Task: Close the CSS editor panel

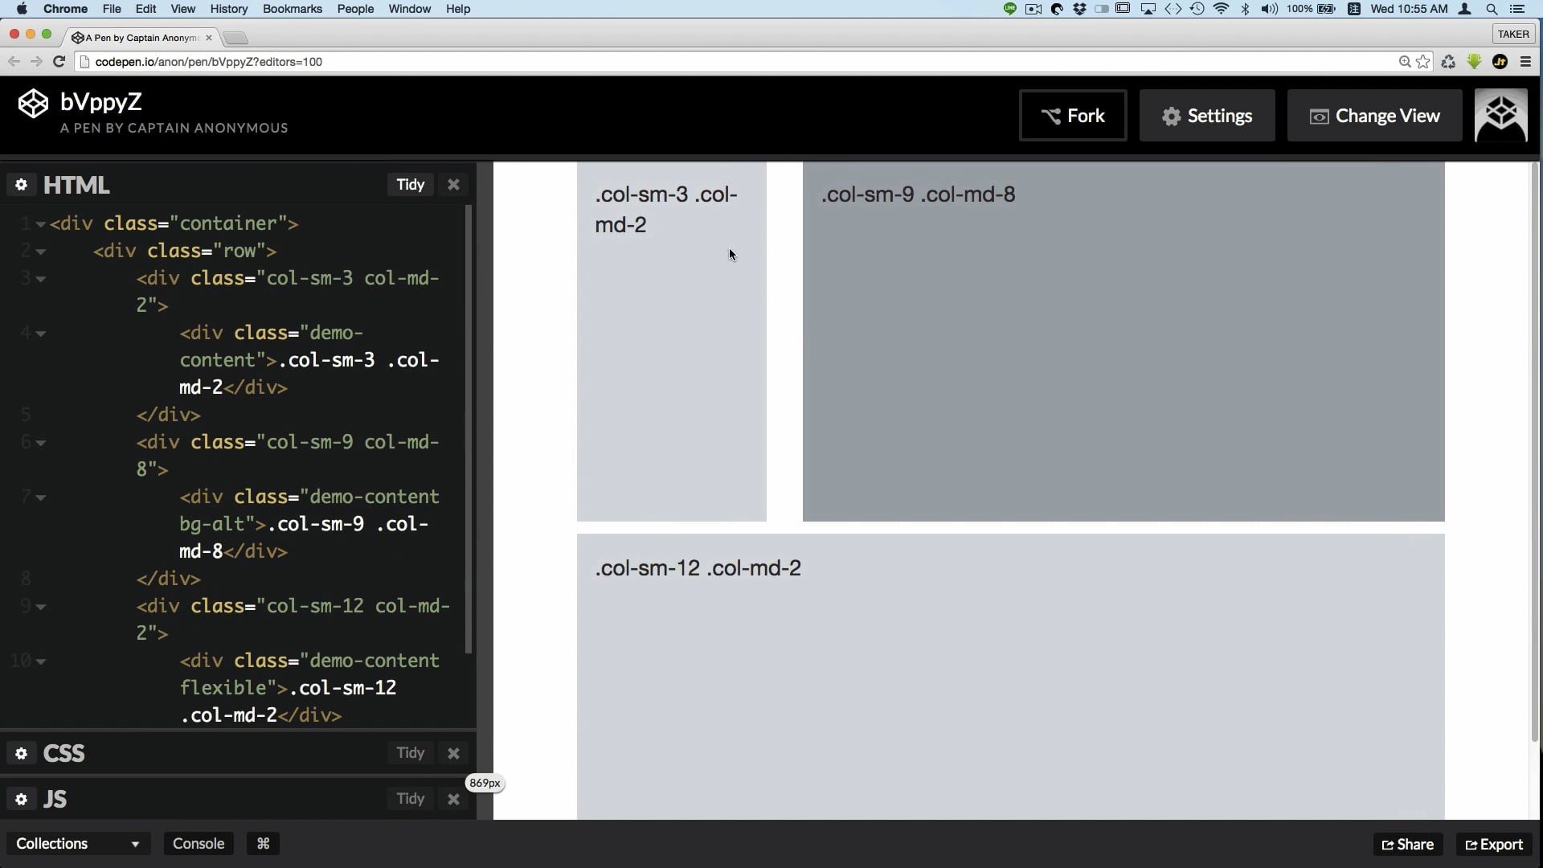Action: 453,753
